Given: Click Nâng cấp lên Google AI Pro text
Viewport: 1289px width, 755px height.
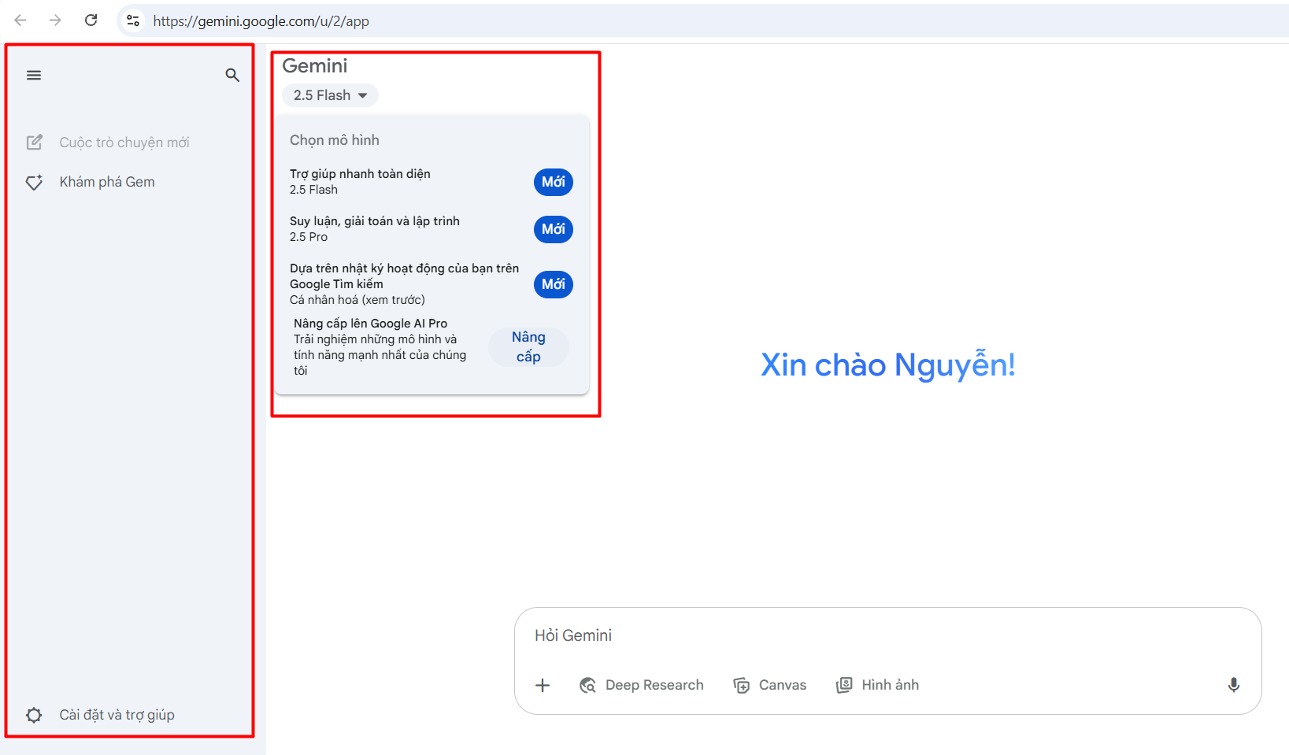Looking at the screenshot, I should pos(371,324).
